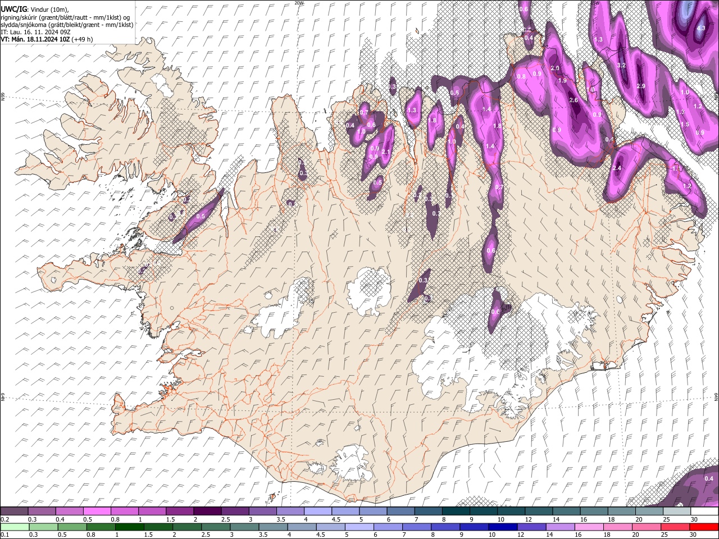This screenshot has height=539, width=719.
Task: Click the snowfall value 4.3 on the map
Action: pyautogui.click(x=700, y=28)
